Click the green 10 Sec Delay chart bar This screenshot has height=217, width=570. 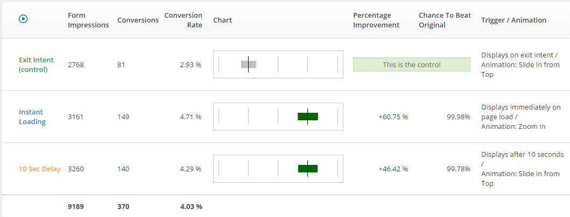point(308,169)
